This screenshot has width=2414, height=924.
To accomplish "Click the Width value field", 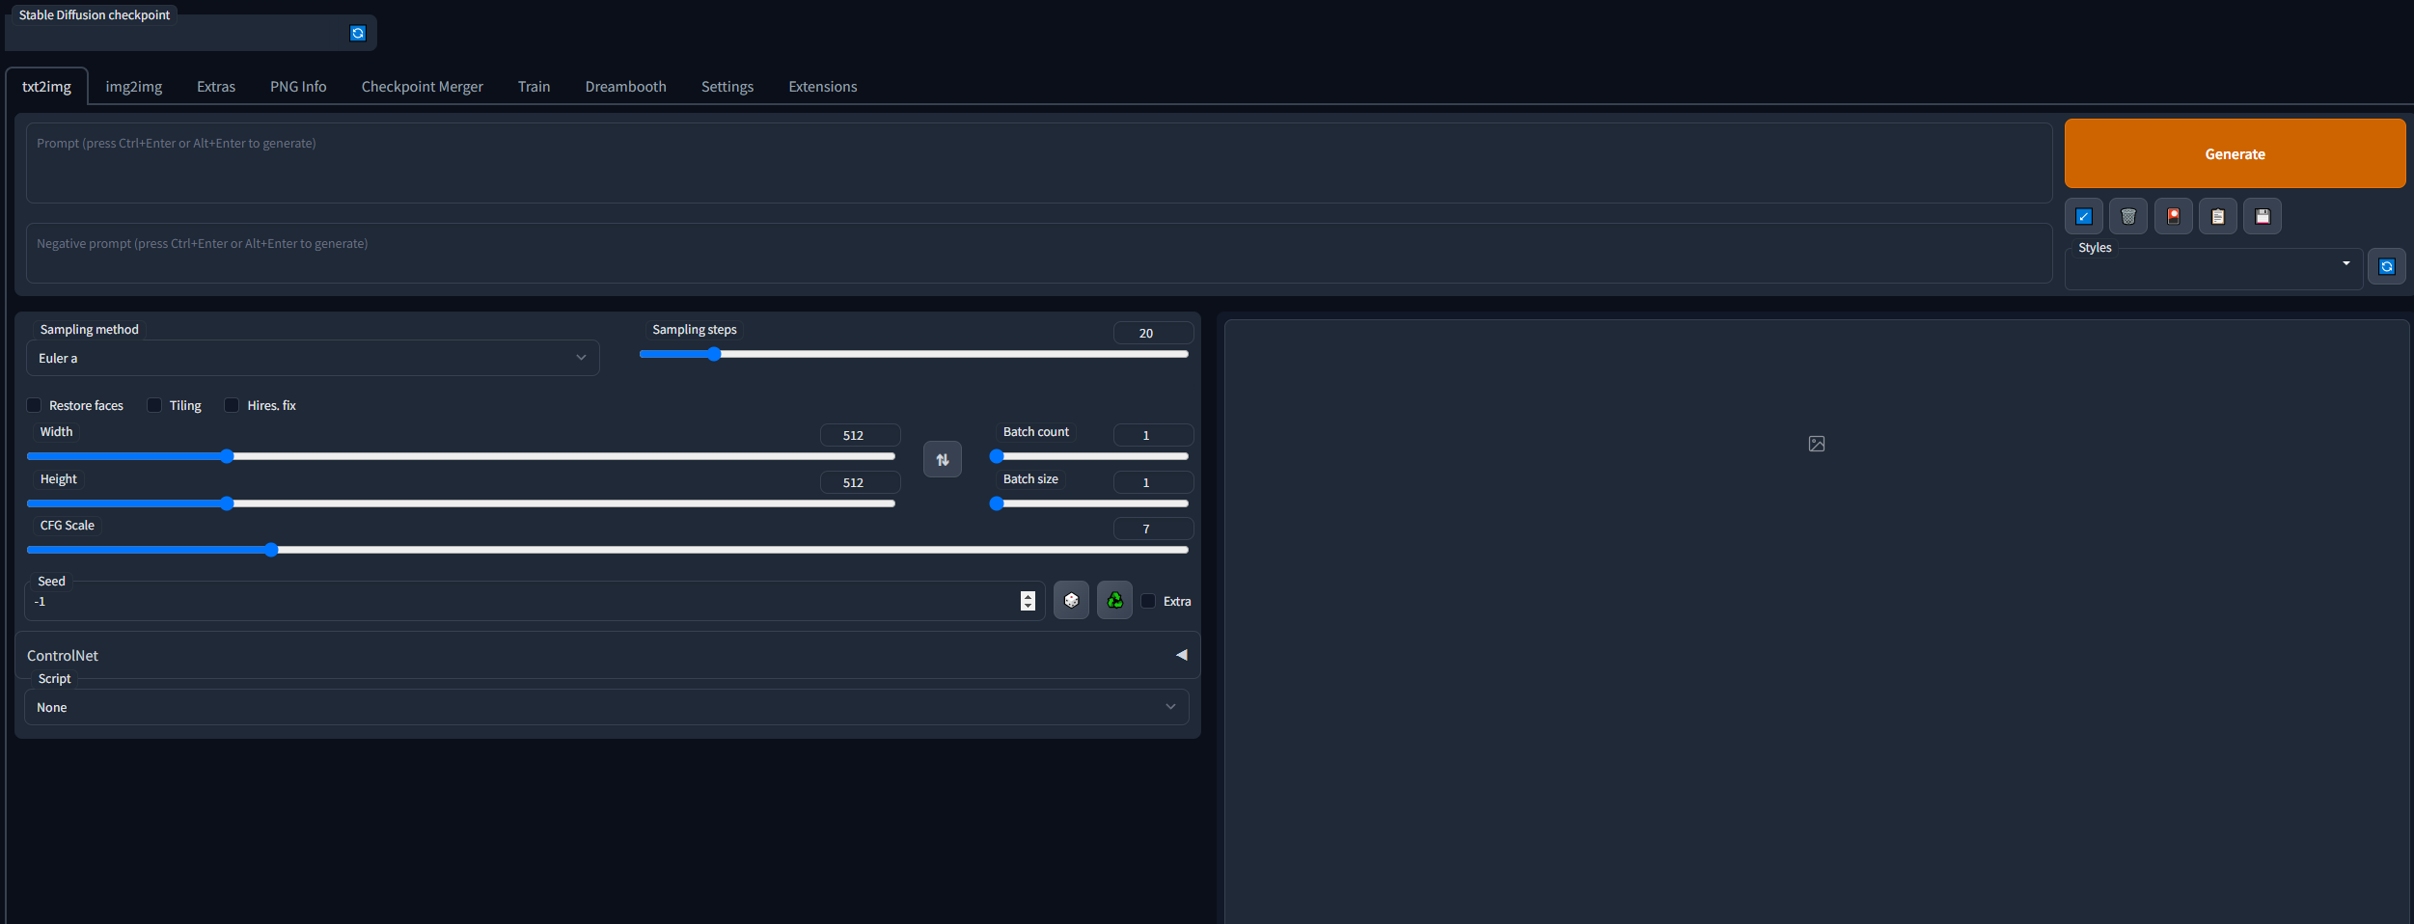I will (860, 435).
